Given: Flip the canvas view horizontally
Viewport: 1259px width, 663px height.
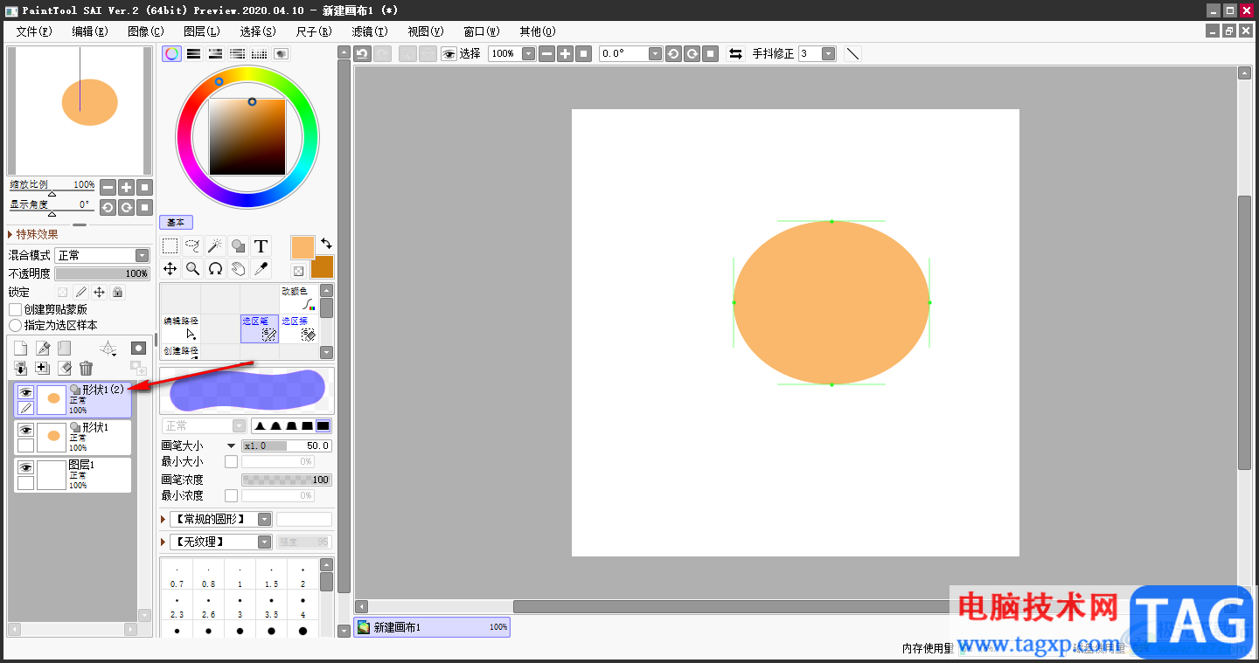Looking at the screenshot, I should (x=736, y=54).
